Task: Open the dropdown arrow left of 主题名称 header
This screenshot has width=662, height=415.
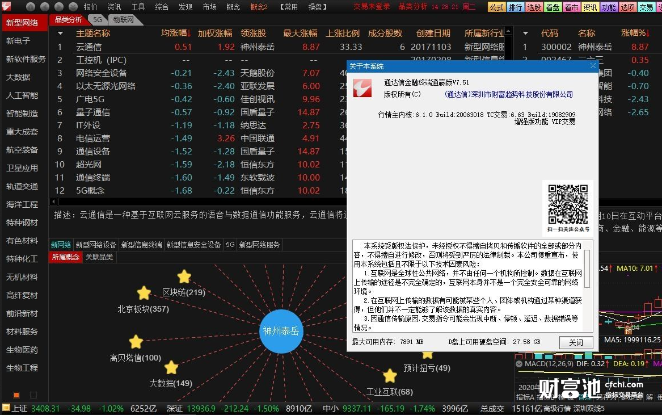Action: [x=60, y=33]
